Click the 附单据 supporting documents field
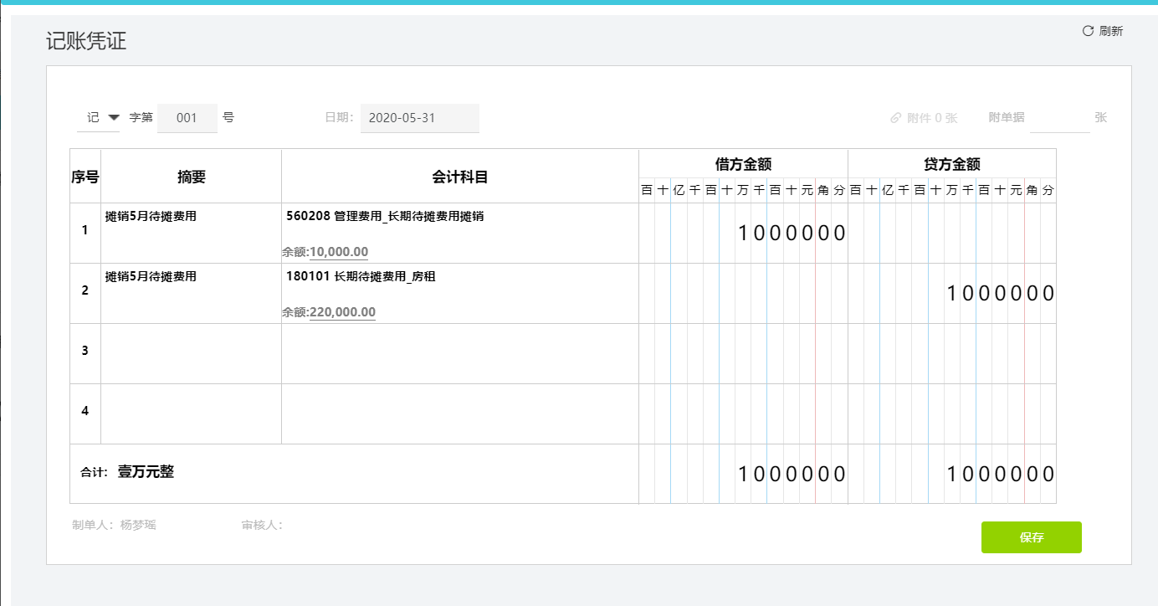The image size is (1158, 606). (x=1058, y=117)
